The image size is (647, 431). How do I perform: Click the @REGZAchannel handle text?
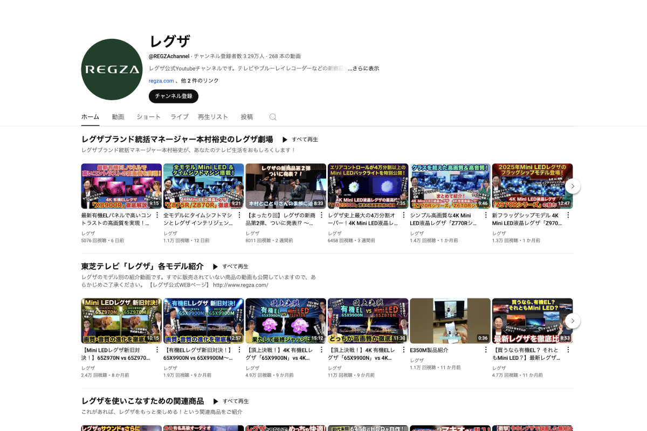[x=169, y=56]
